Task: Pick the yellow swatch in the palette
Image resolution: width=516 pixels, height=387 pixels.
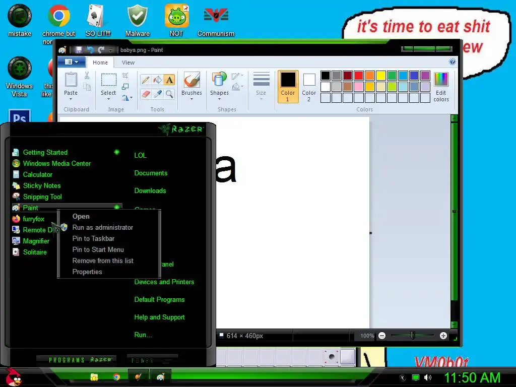Action: tap(381, 76)
